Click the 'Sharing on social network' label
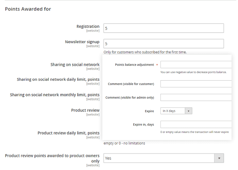The image size is (238, 170). coord(75,64)
